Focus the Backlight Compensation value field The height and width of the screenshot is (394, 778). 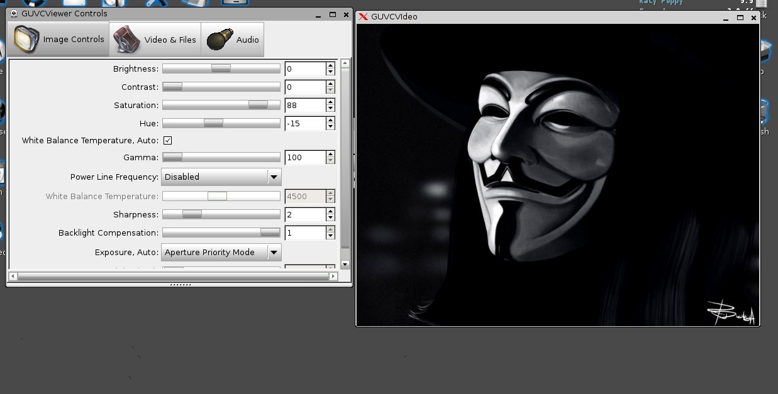(305, 233)
